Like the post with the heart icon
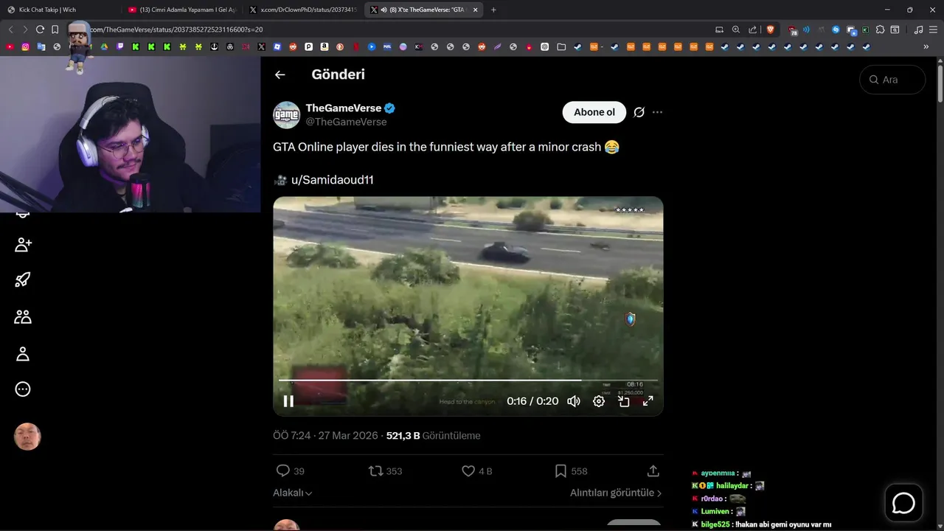 pyautogui.click(x=468, y=471)
